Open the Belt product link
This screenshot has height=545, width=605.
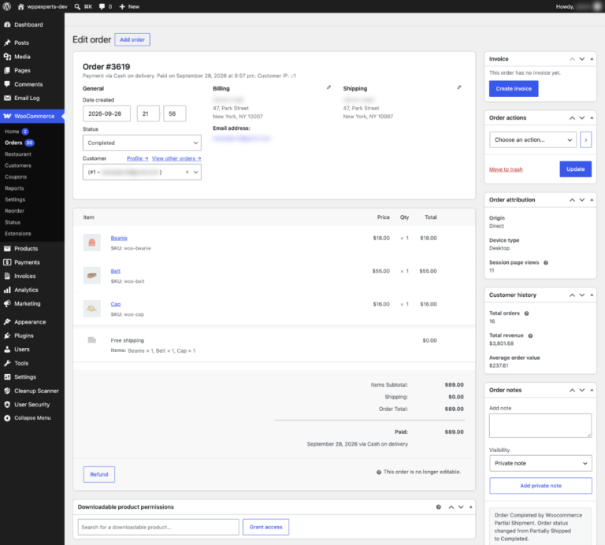click(115, 271)
